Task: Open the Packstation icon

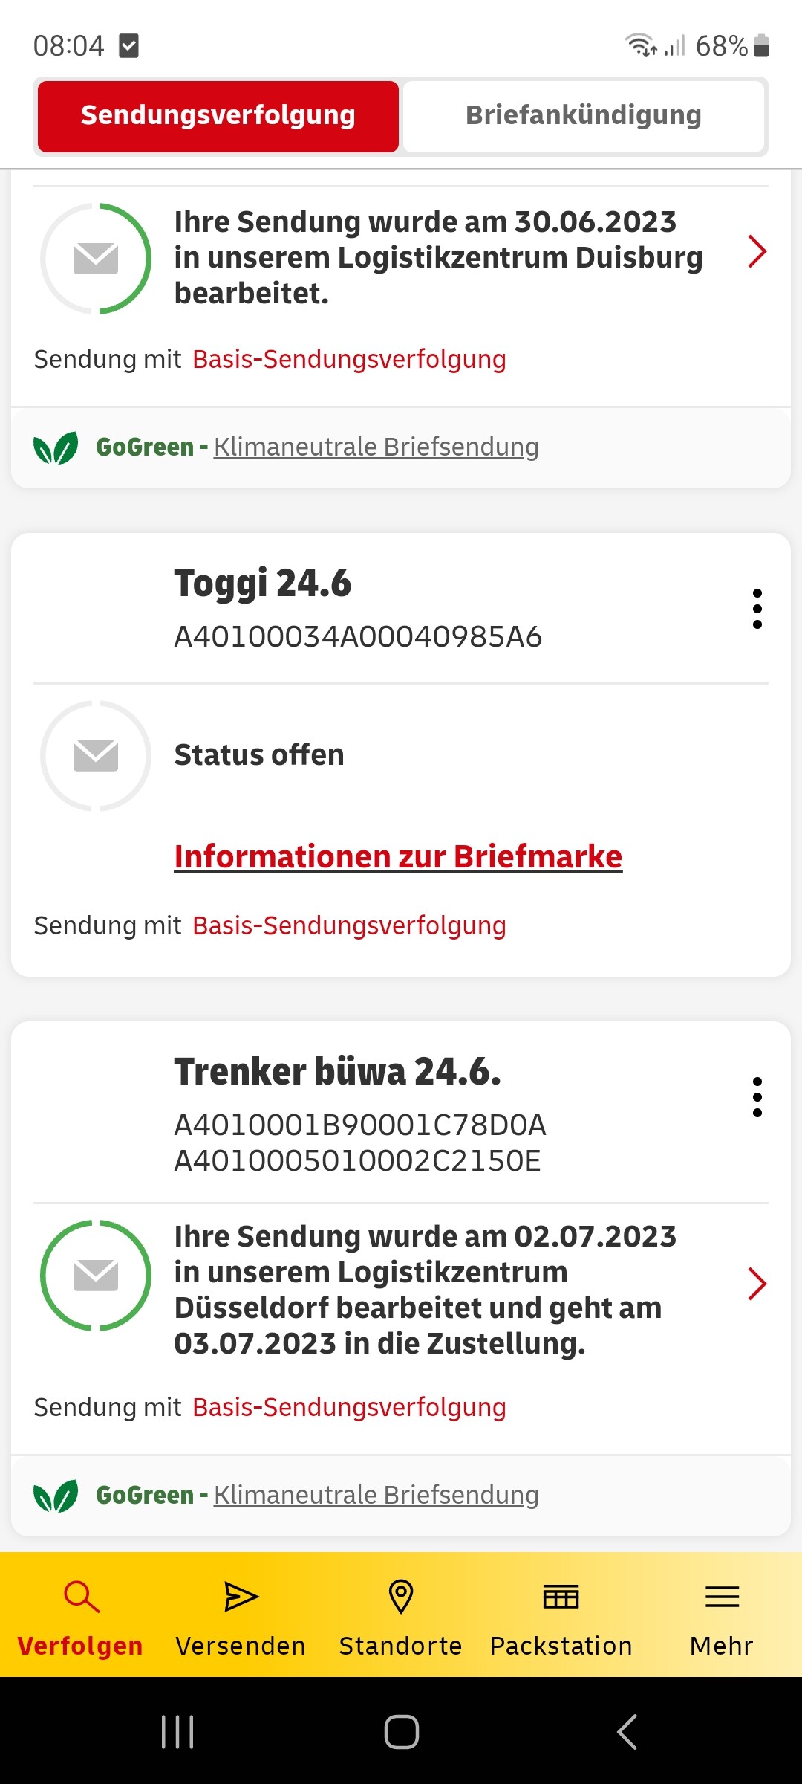Action: [561, 1597]
